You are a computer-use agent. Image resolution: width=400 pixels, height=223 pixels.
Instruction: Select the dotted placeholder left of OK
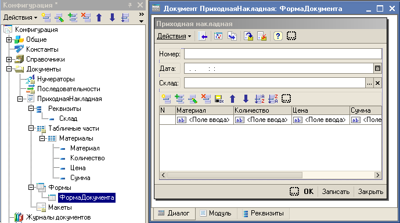[x=294, y=192]
